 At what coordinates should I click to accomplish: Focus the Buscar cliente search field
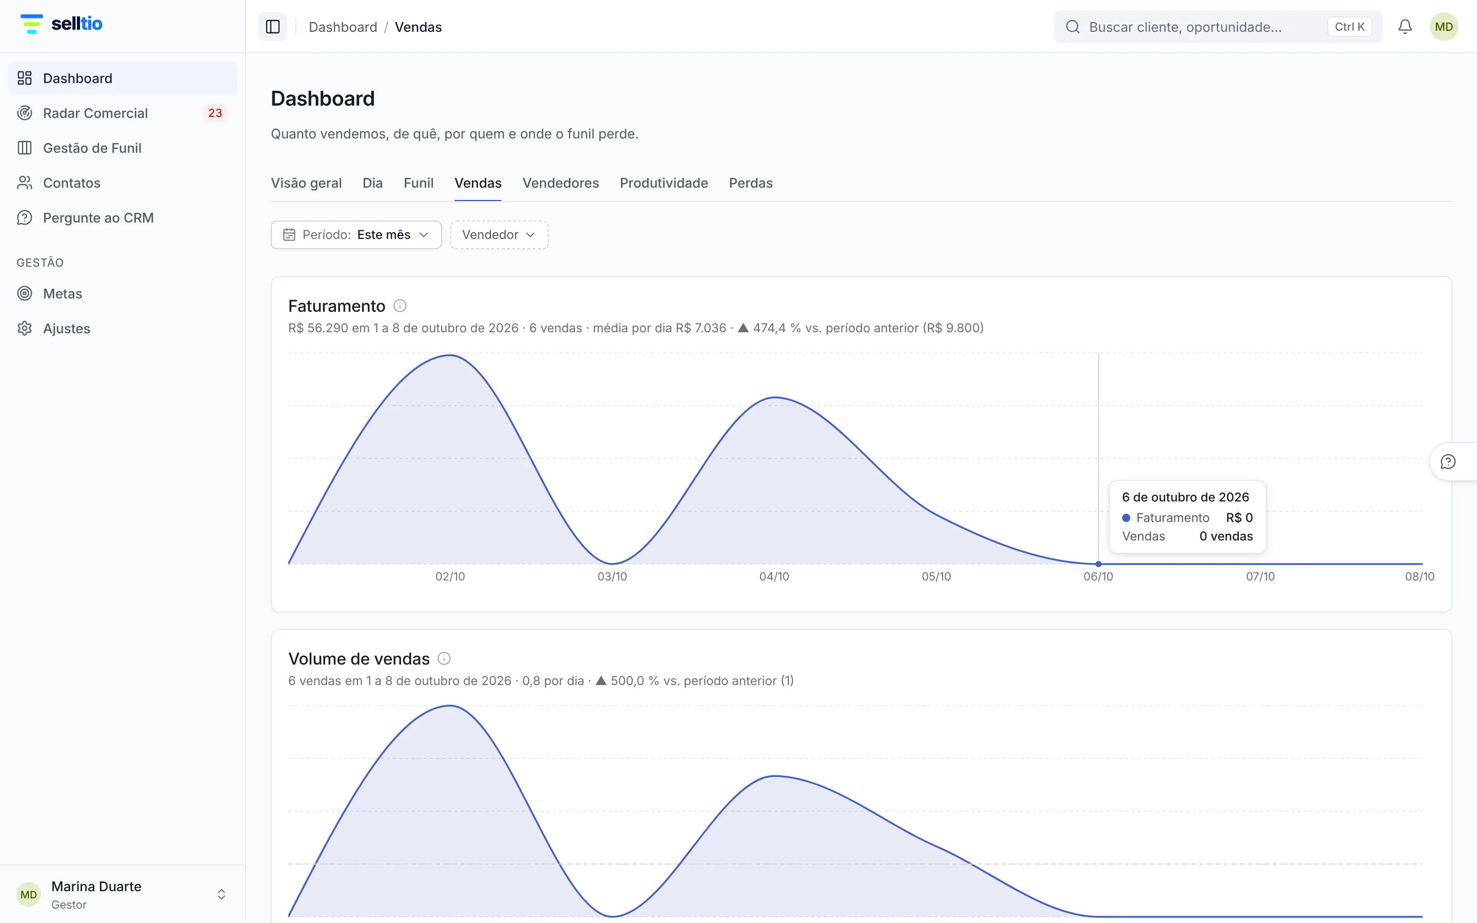point(1218,27)
